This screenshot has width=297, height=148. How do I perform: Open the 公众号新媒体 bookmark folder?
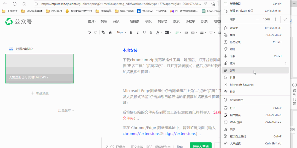[x=32, y=11]
